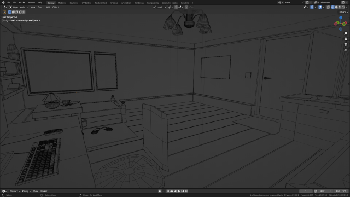Open the Edit menu
The image size is (350, 197).
point(14,2)
